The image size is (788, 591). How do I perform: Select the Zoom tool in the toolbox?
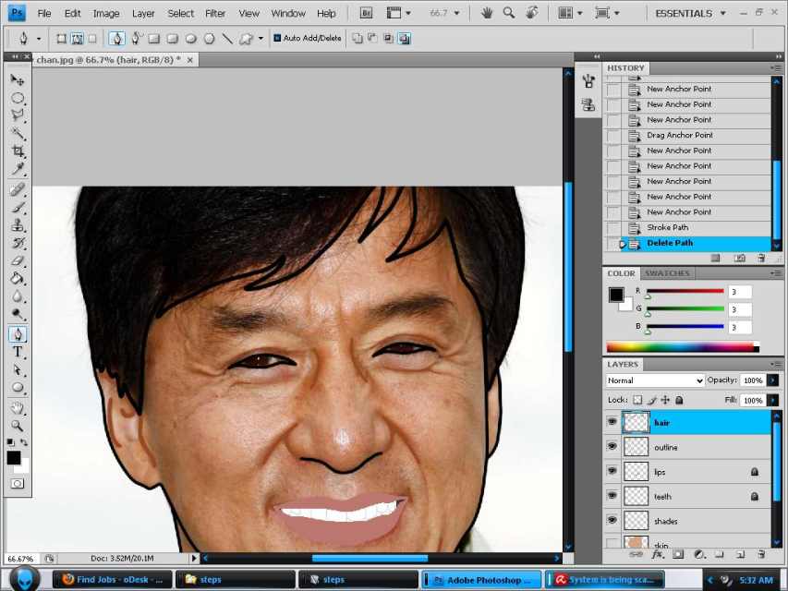click(x=17, y=426)
